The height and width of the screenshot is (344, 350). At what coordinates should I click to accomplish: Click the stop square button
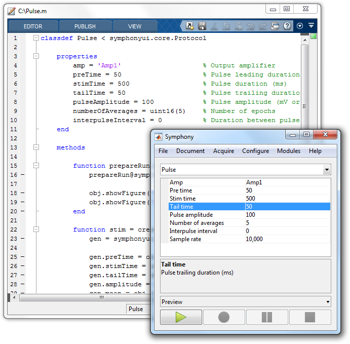coord(310,317)
